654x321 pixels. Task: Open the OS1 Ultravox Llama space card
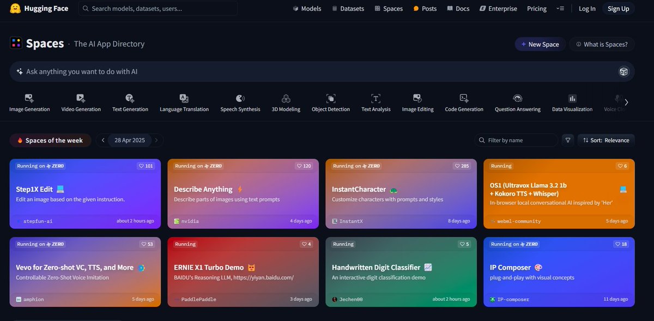559,193
